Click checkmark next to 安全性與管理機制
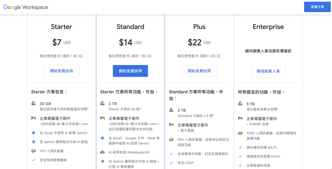The width and height of the screenshot is (332, 169). pyautogui.click(x=33, y=160)
